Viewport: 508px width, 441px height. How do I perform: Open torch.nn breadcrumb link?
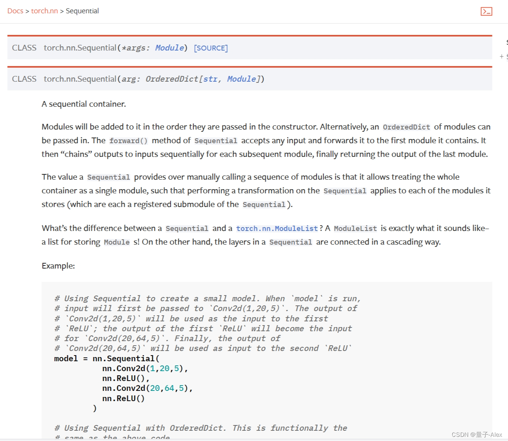pos(44,11)
